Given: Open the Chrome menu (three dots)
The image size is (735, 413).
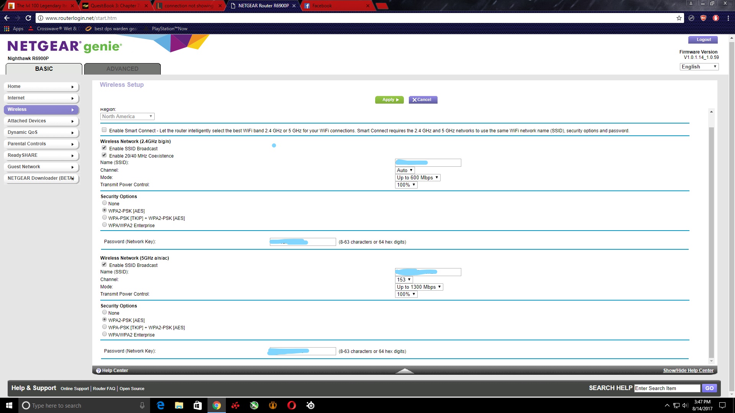Looking at the screenshot, I should point(728,18).
